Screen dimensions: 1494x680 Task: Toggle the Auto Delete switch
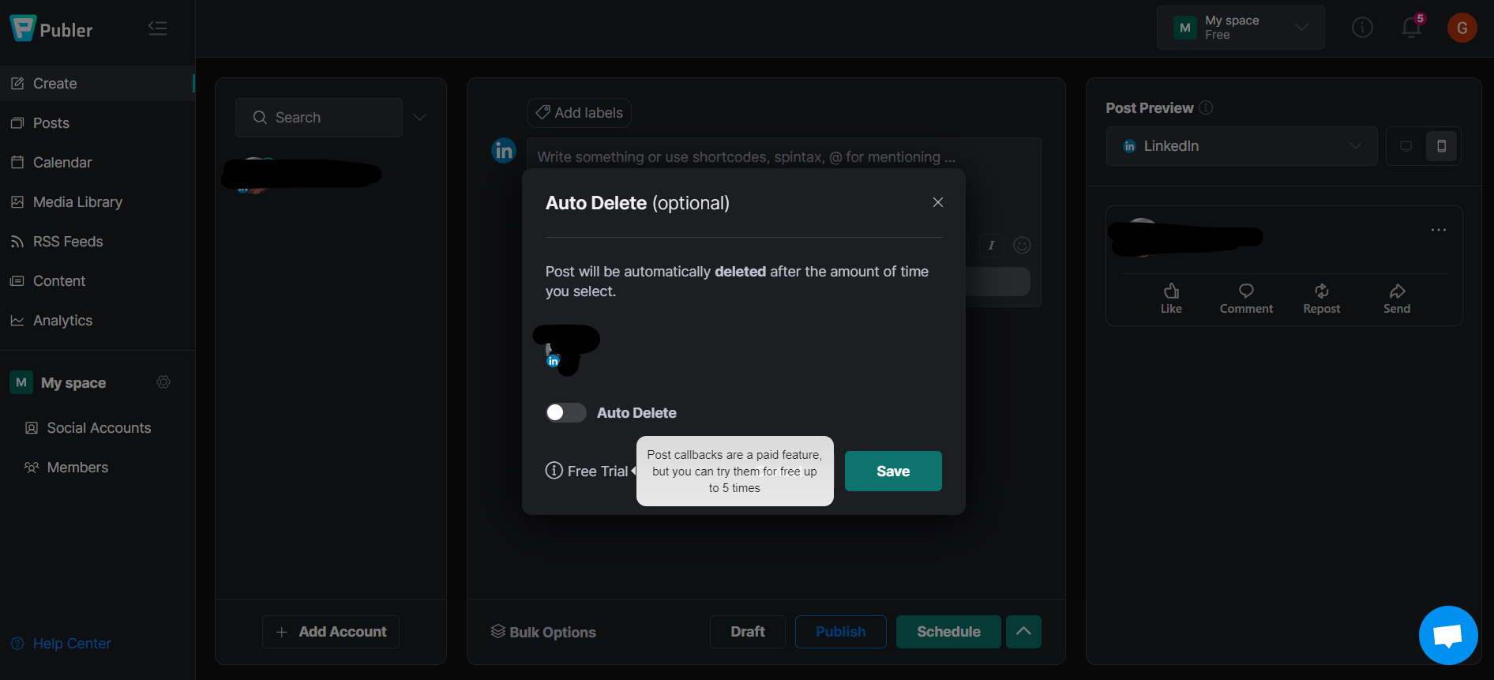[565, 412]
